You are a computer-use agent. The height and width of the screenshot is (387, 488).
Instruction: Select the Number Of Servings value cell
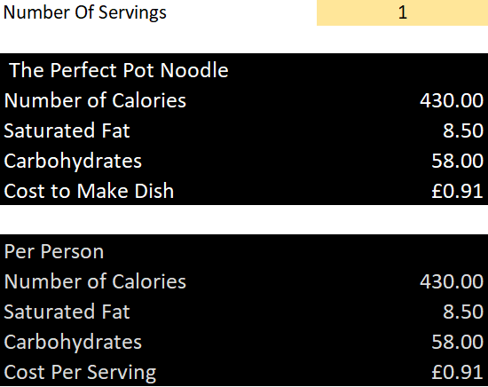click(402, 12)
